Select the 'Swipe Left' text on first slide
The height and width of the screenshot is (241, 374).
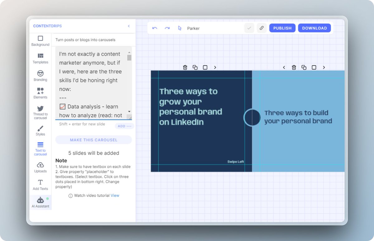(x=236, y=162)
